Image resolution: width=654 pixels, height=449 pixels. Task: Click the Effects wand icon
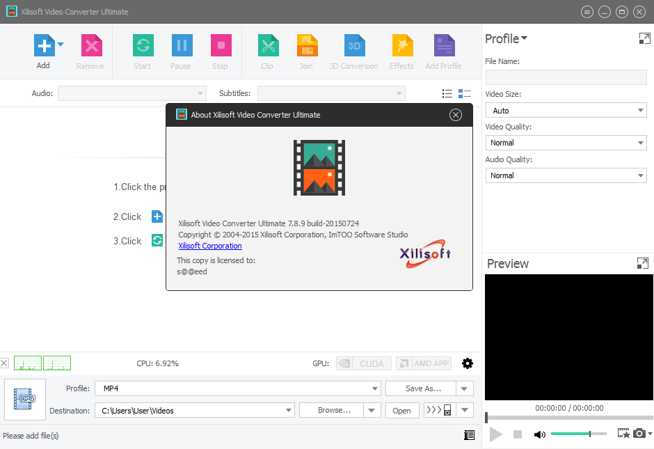pos(401,46)
